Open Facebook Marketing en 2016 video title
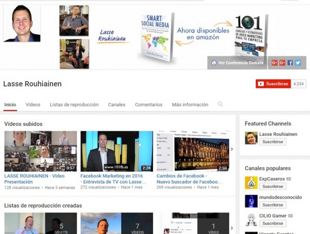Viewport: 310px width, 234px height. click(113, 178)
